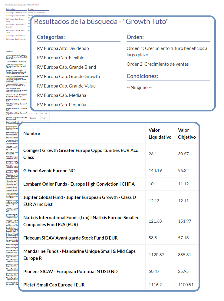Click the small value 99.1 in the background table

pos(43,118)
